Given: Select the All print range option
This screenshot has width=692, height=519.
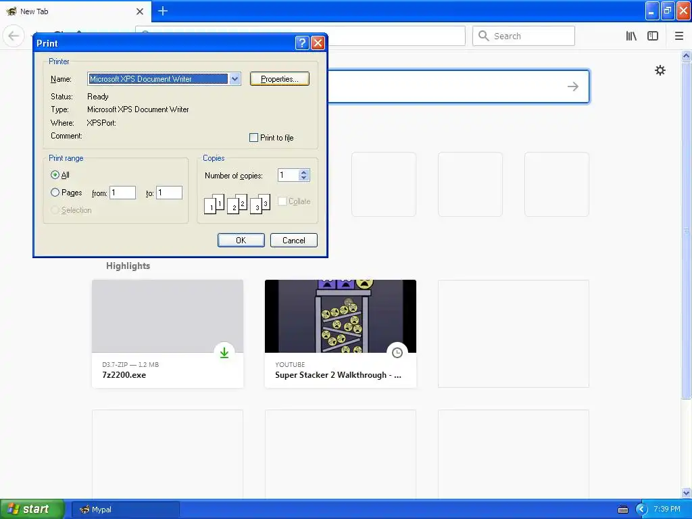Looking at the screenshot, I should coord(55,175).
